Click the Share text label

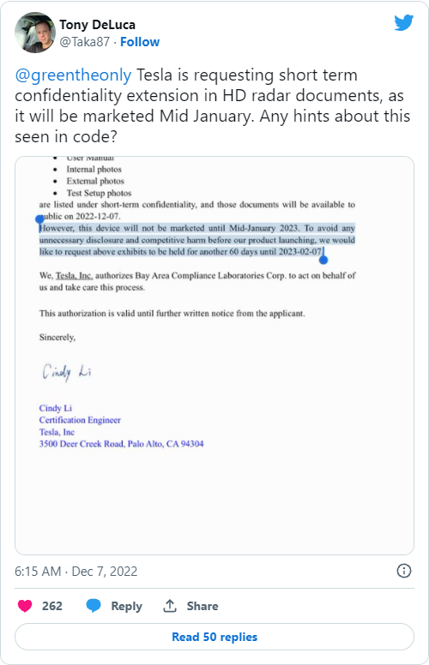202,606
